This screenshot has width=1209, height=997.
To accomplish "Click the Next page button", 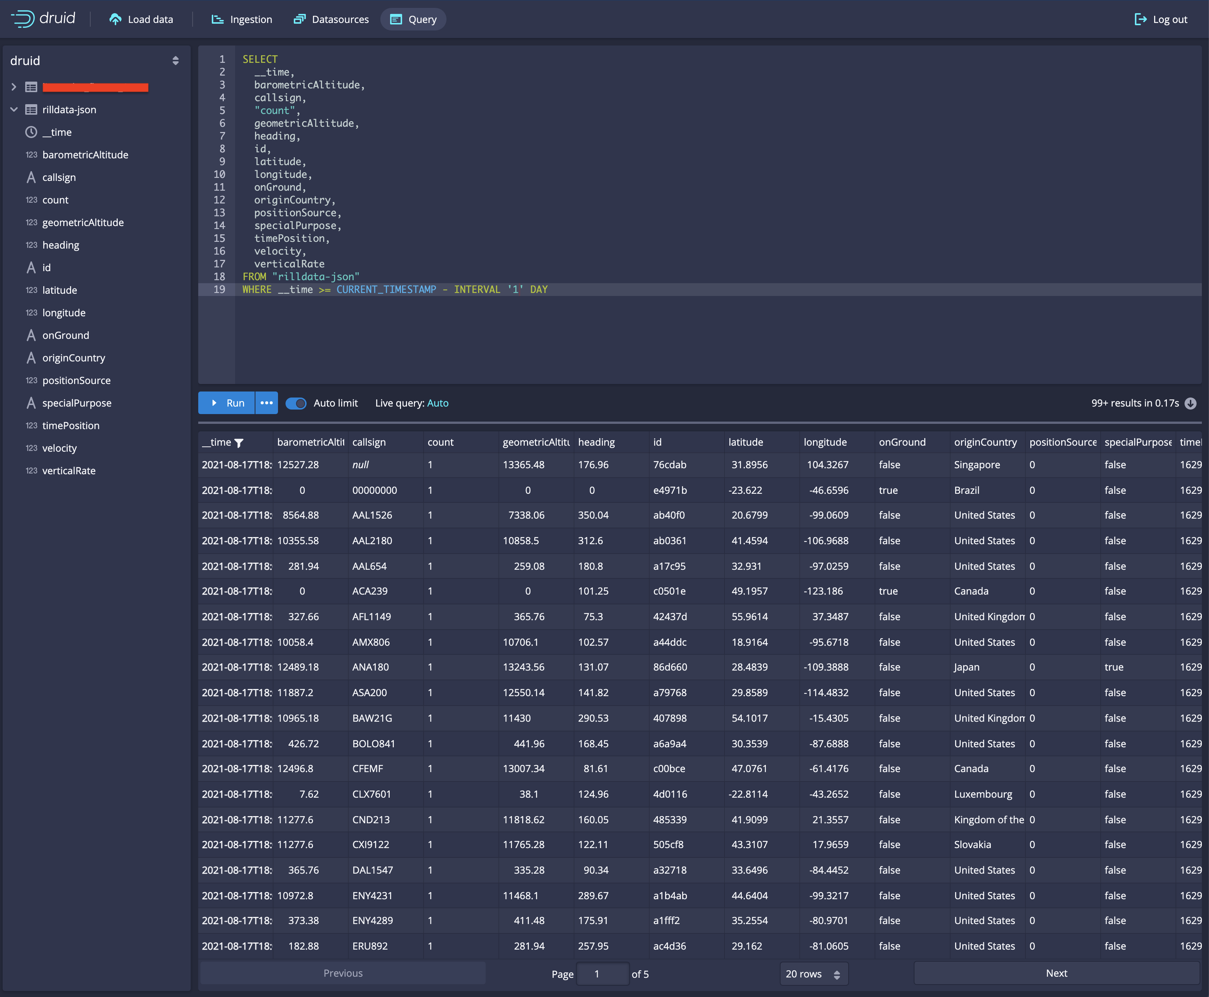I will coord(1056,973).
